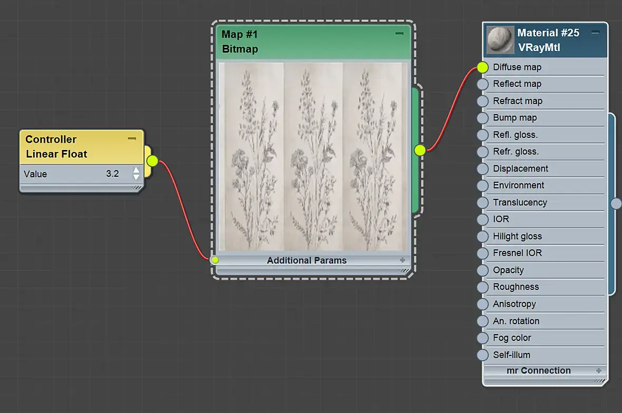
Task: Click the Fresnel IOR input socket
Action: (x=482, y=254)
